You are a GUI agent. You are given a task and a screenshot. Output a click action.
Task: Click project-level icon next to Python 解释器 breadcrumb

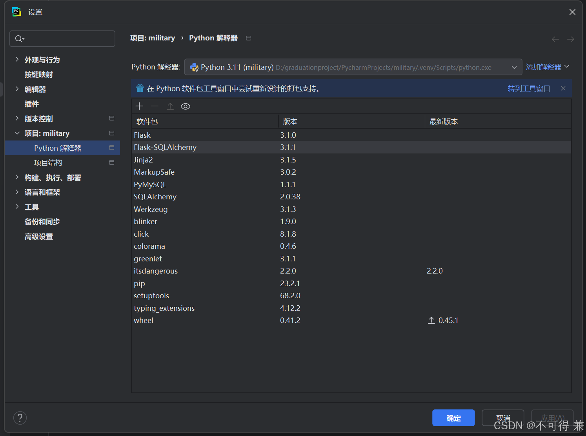click(248, 38)
